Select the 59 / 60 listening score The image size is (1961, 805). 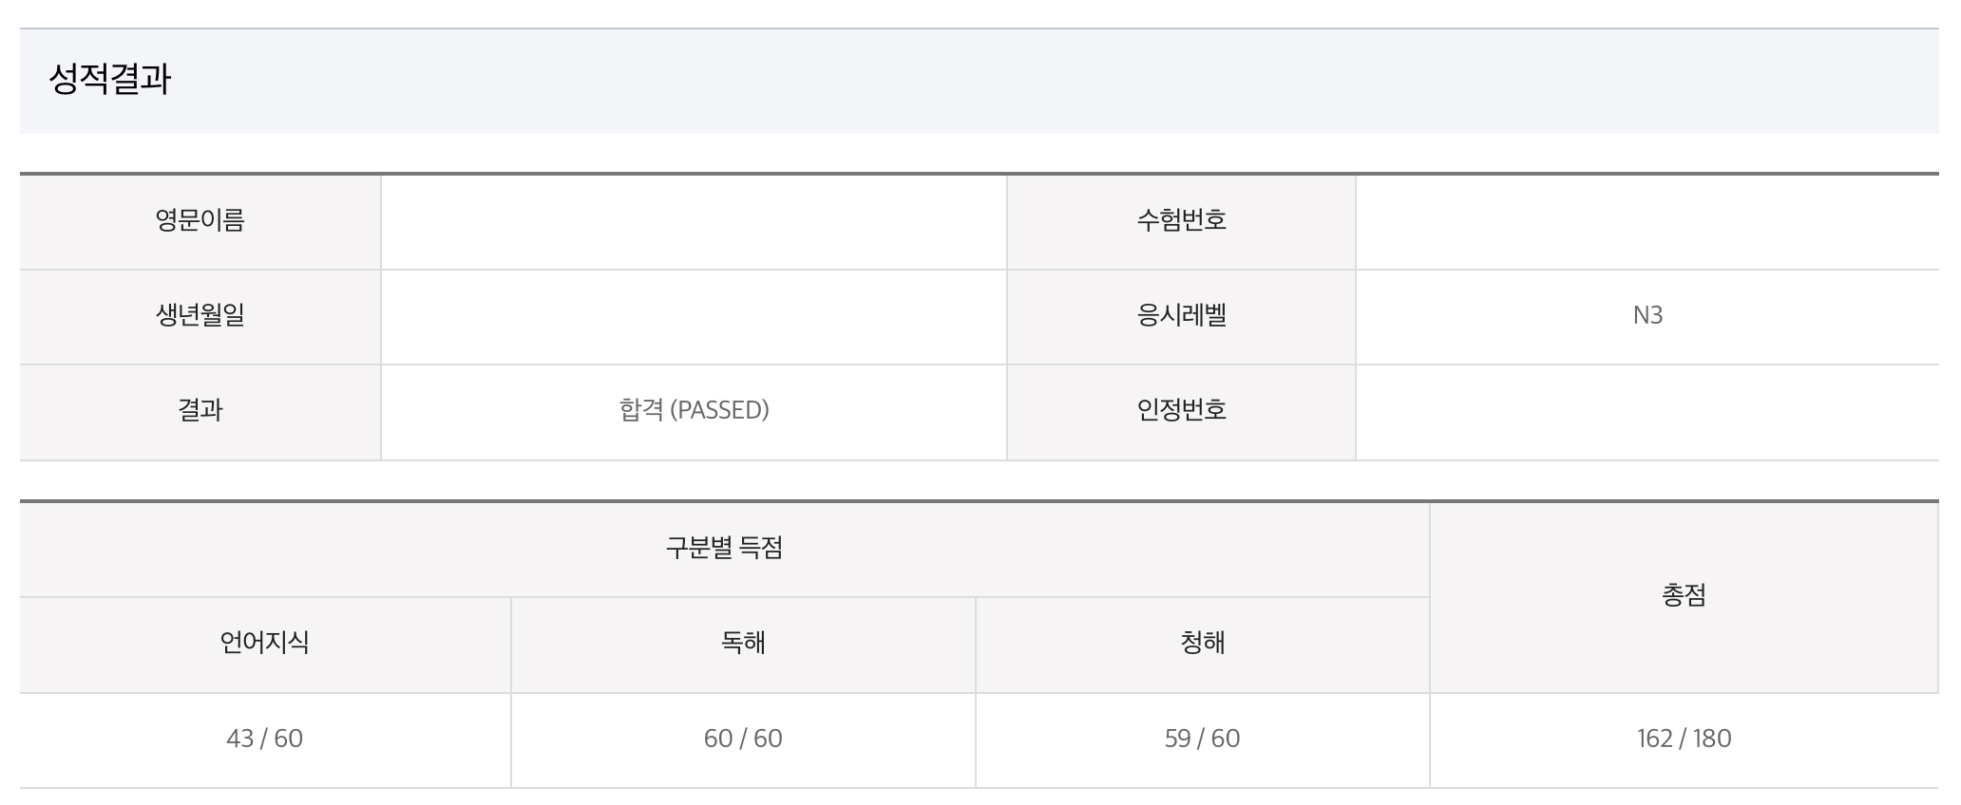[1202, 739]
